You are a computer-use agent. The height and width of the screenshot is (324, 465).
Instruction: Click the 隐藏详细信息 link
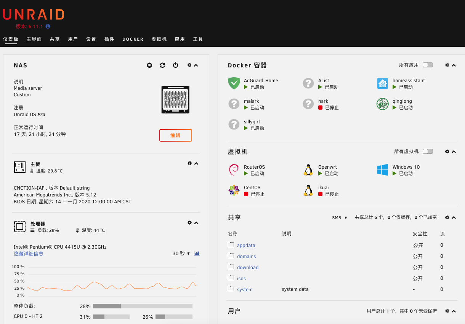tap(29, 254)
